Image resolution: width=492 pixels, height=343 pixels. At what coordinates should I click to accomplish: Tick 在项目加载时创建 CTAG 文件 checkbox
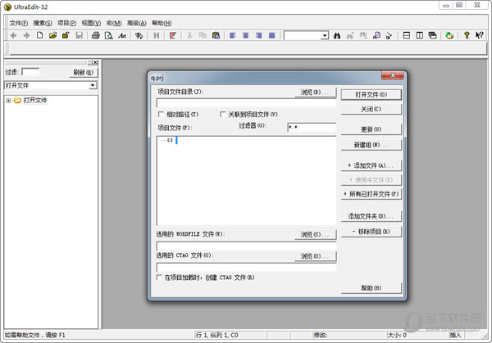[159, 278]
